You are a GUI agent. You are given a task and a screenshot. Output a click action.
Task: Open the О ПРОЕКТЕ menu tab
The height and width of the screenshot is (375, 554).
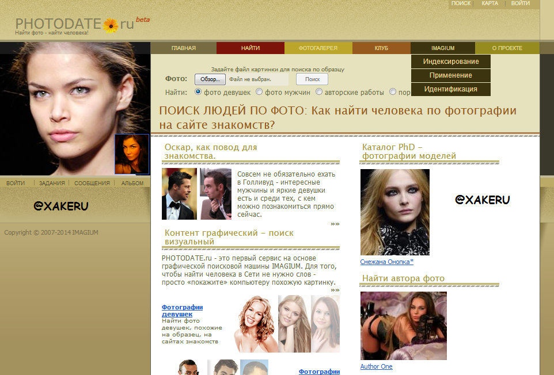coord(507,48)
